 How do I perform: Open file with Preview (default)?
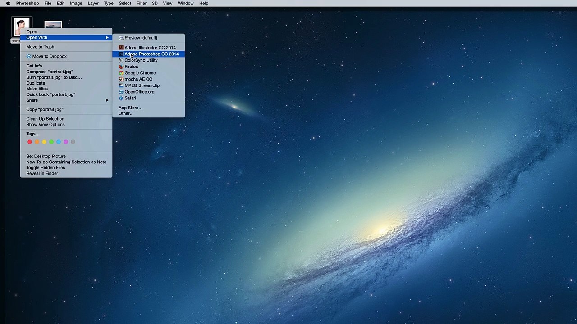click(141, 38)
